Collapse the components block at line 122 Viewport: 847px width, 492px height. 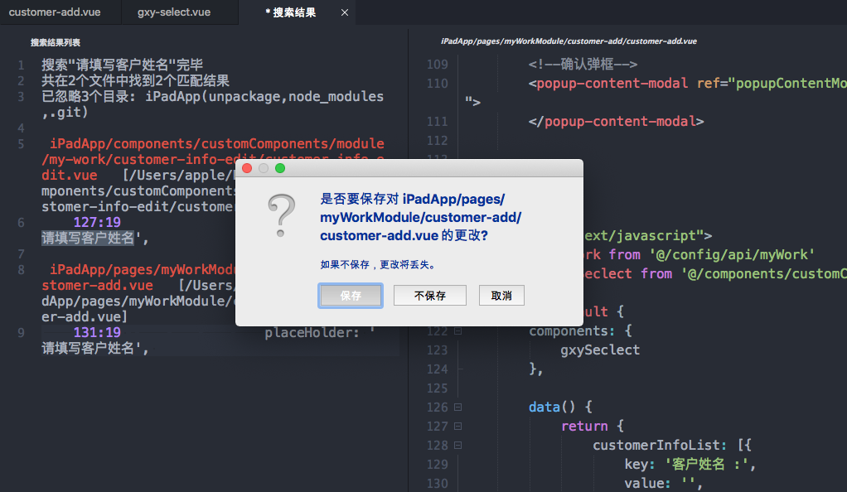[457, 331]
